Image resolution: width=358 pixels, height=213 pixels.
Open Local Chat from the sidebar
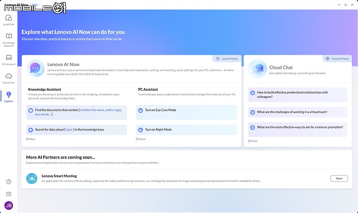[9, 20]
